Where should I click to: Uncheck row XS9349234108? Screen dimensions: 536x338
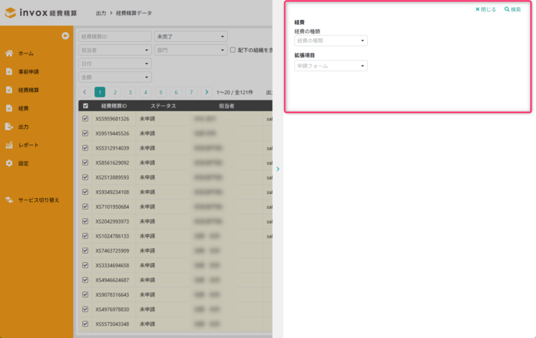click(x=85, y=192)
